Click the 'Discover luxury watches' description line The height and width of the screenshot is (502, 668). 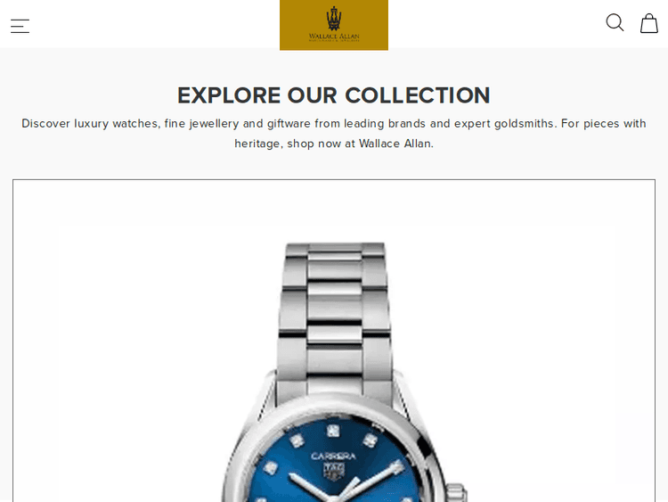(x=334, y=123)
